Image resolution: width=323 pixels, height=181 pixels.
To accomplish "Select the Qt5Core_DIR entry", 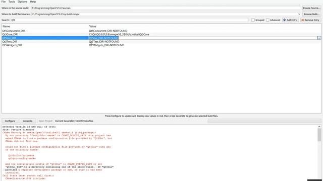I will pos(10,35).
